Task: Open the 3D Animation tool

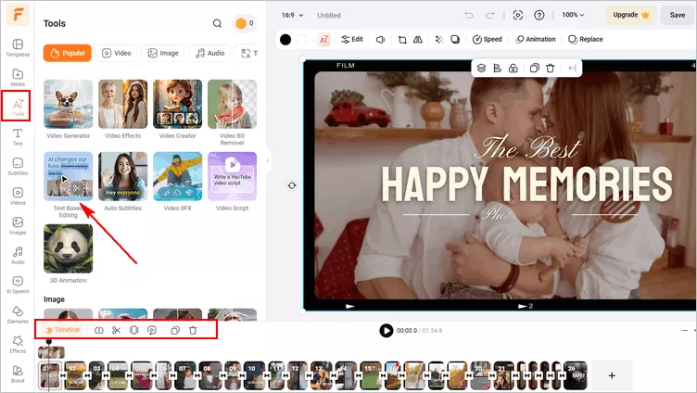Action: point(68,254)
